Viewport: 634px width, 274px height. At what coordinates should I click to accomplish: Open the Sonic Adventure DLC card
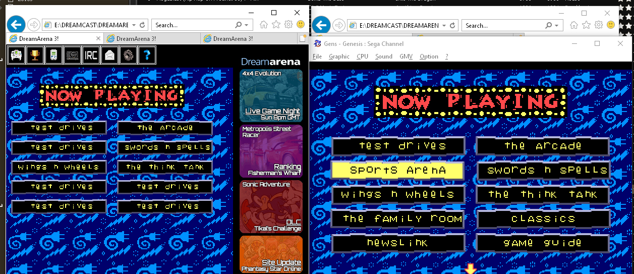(x=271, y=206)
